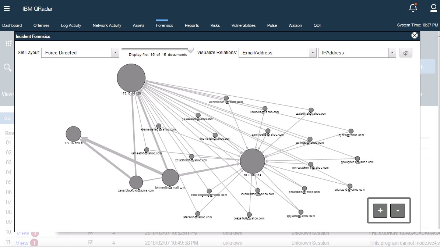Click the ppyketto@yahoo.com node
The height and width of the screenshot is (247, 440).
click(x=301, y=212)
